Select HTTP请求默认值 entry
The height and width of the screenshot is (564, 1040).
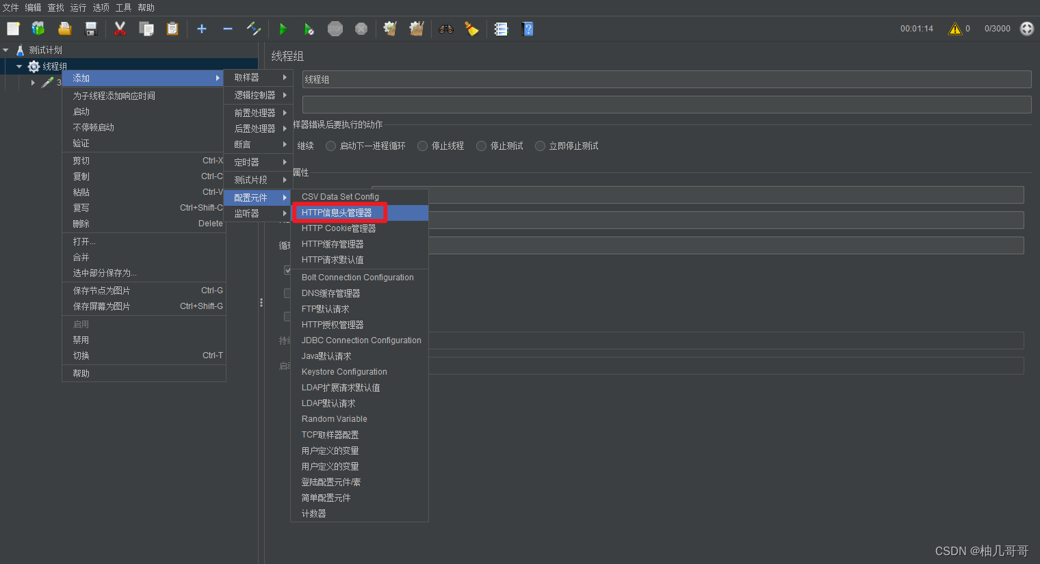[360, 260]
